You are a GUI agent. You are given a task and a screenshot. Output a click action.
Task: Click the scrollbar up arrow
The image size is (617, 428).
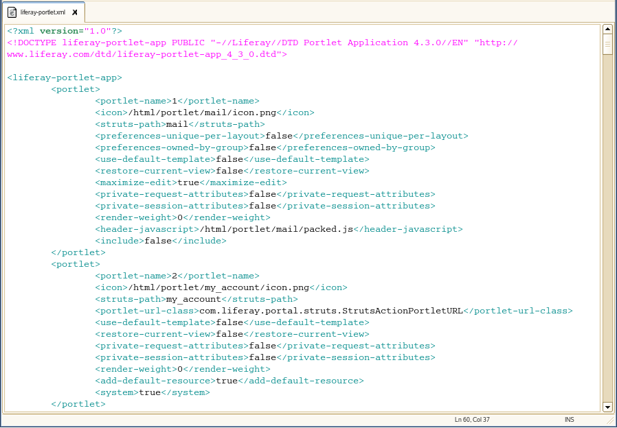[607, 29]
